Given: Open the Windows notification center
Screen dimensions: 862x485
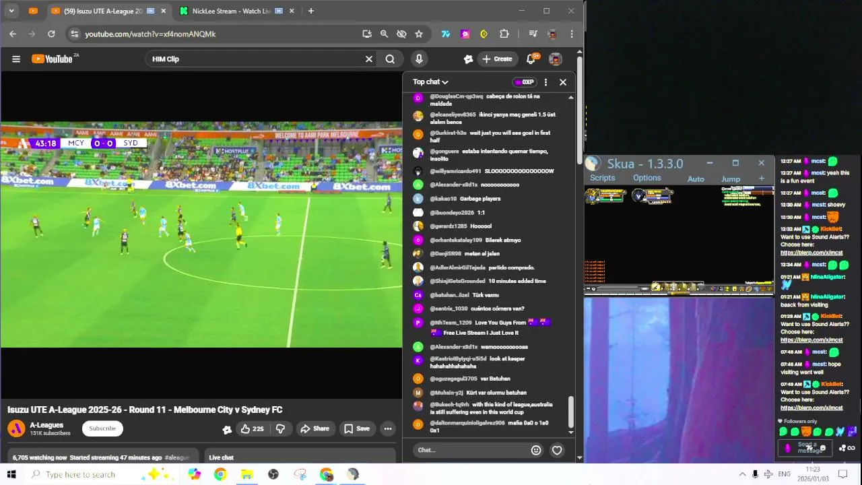Looking at the screenshot, I should tap(842, 474).
